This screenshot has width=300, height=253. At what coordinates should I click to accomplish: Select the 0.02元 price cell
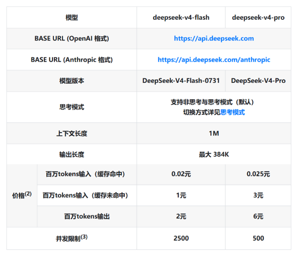coord(181,174)
